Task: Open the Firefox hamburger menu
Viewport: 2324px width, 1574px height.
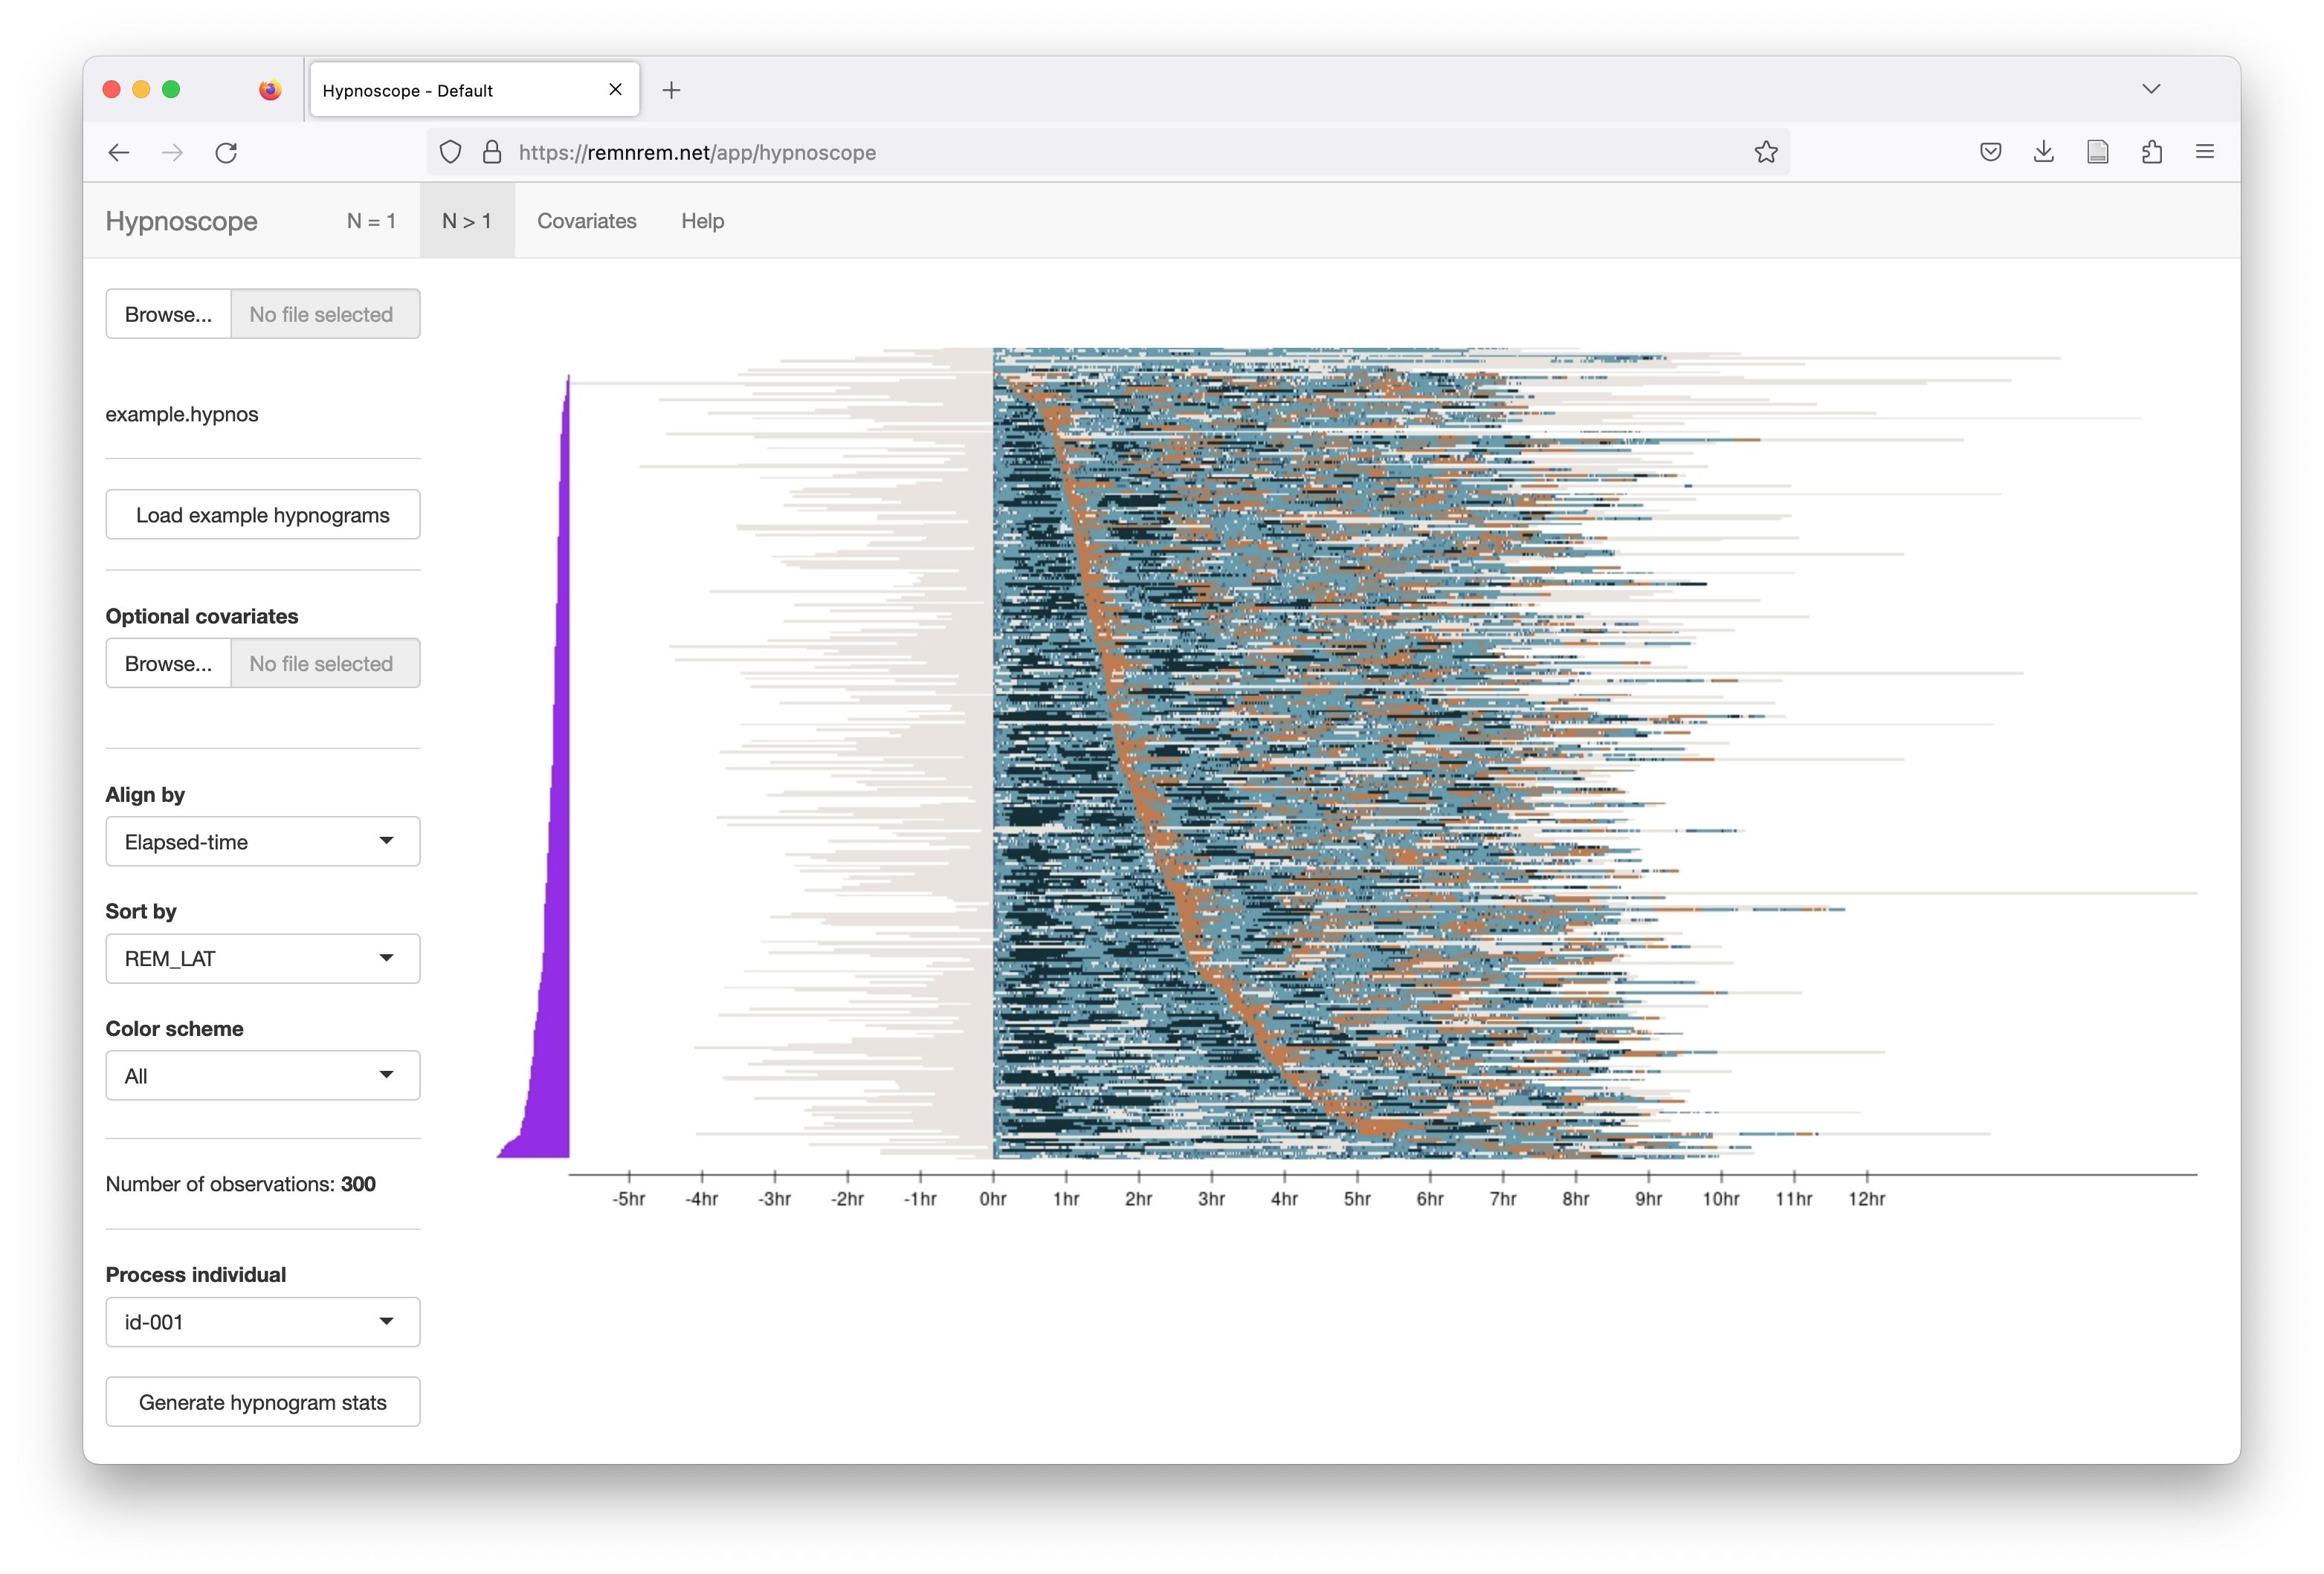Action: 2205,152
